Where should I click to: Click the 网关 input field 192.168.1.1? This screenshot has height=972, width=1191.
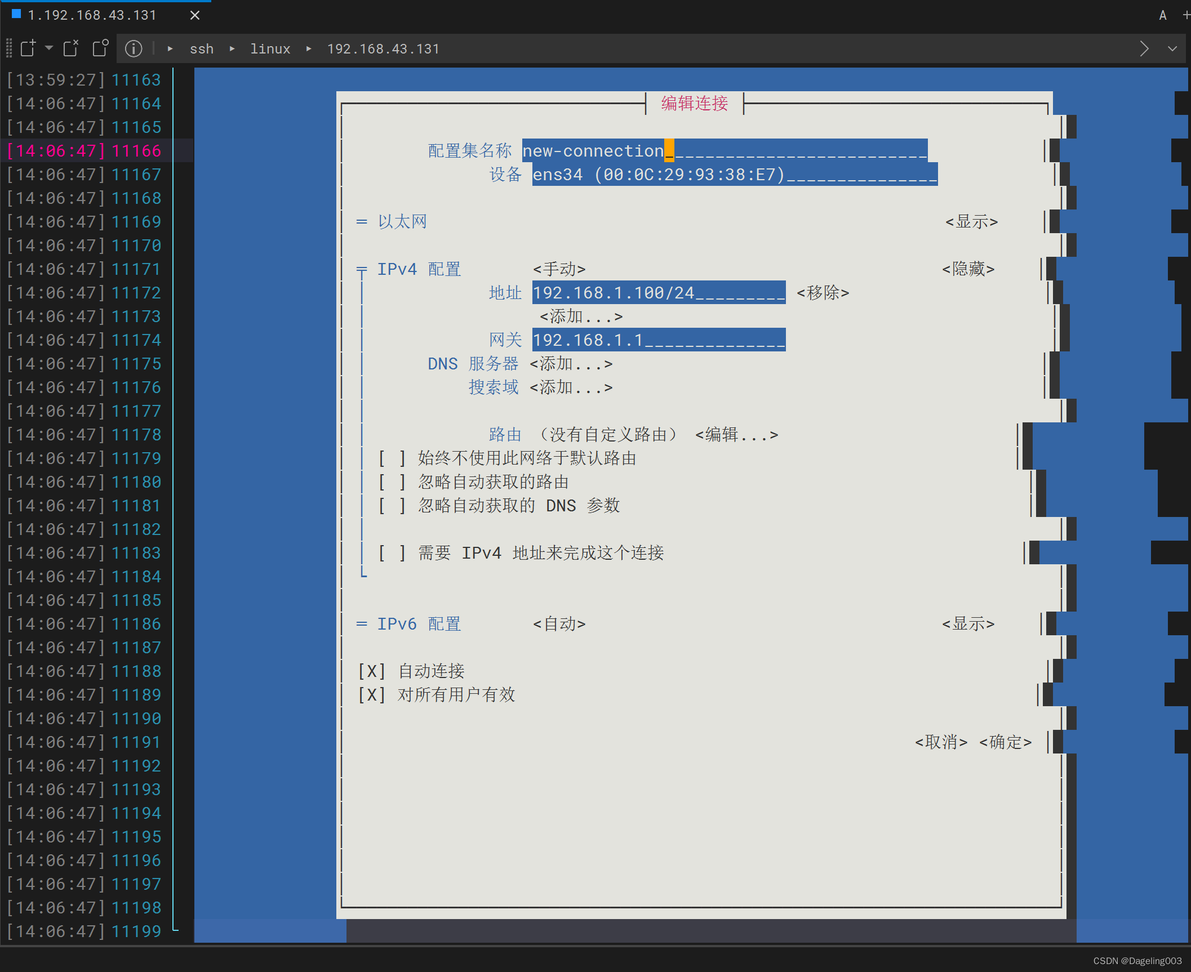tap(658, 340)
